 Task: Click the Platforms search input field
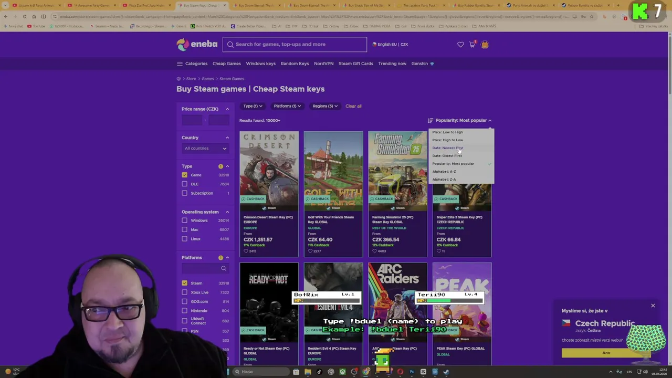point(205,268)
